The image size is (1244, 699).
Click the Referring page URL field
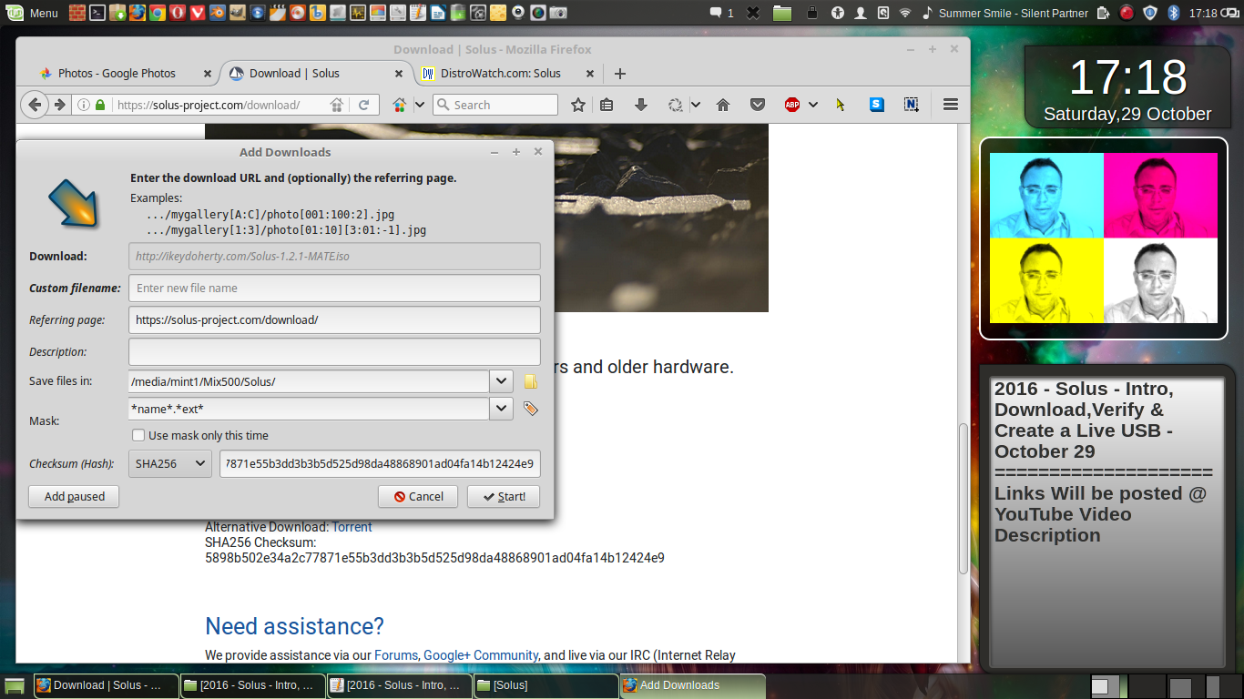tap(334, 319)
